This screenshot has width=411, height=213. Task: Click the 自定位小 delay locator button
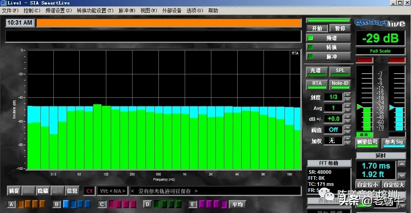tap(368, 185)
